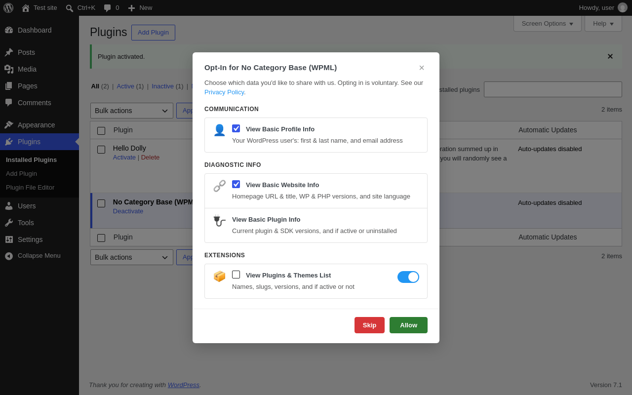Delete the Hello Dolly plugin

[150, 157]
